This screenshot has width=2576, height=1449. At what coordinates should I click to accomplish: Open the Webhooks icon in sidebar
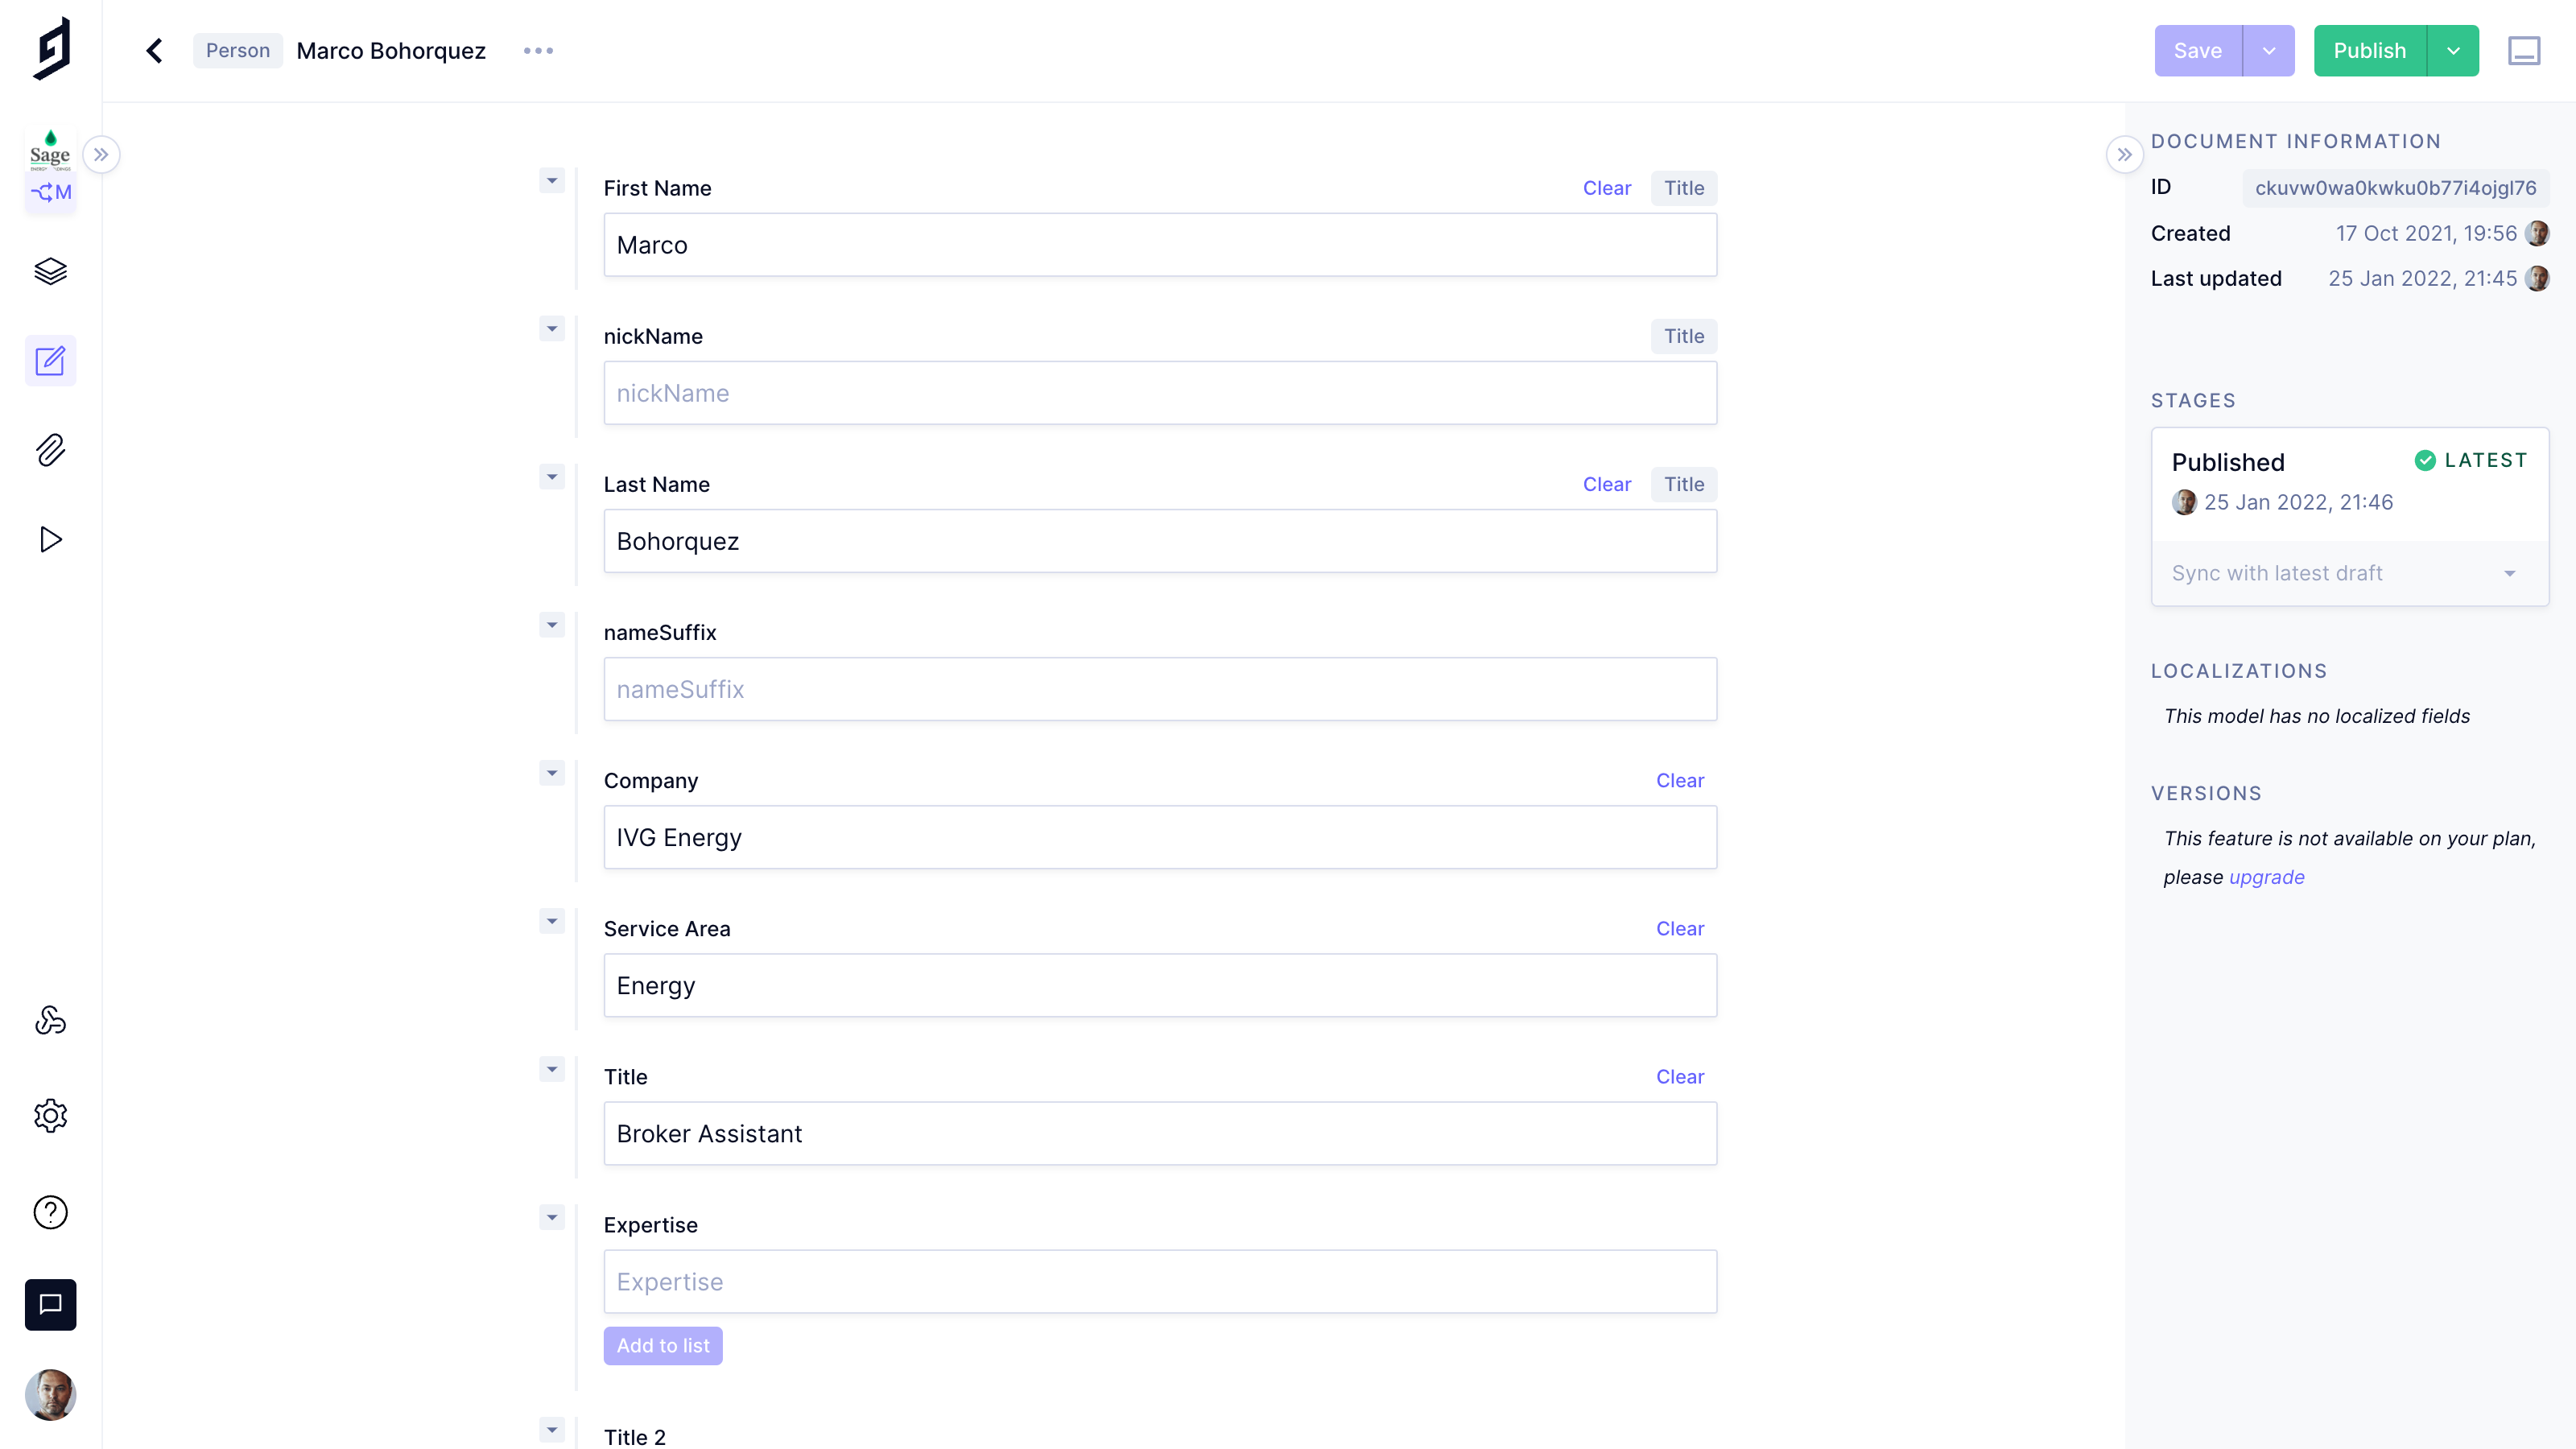(x=50, y=1020)
